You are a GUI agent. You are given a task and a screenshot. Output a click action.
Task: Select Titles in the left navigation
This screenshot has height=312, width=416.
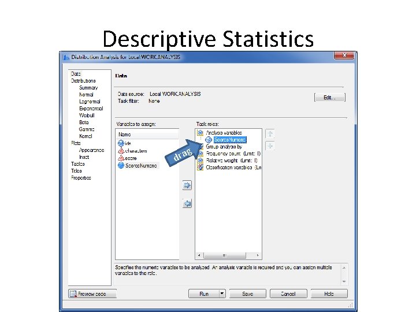tap(76, 170)
